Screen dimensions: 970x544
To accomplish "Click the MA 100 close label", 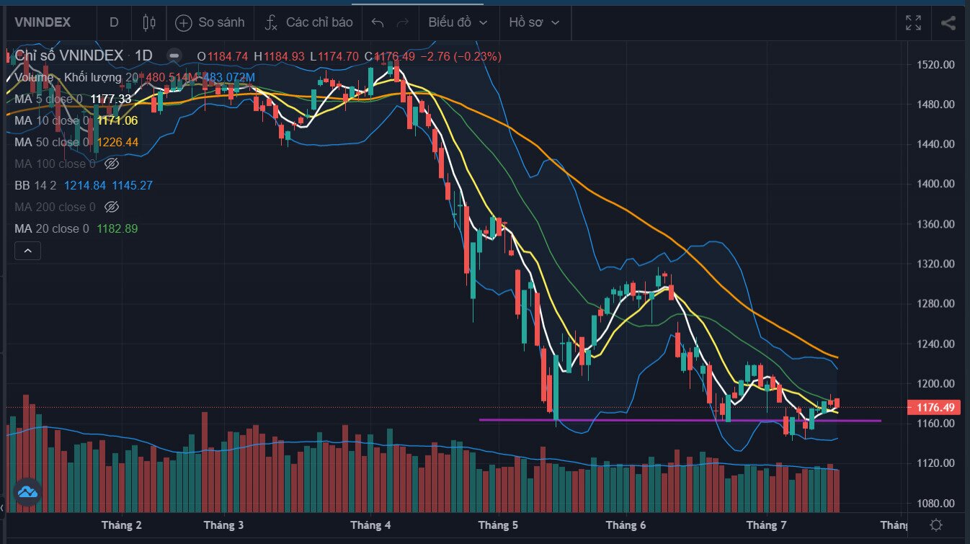I will coord(55,164).
